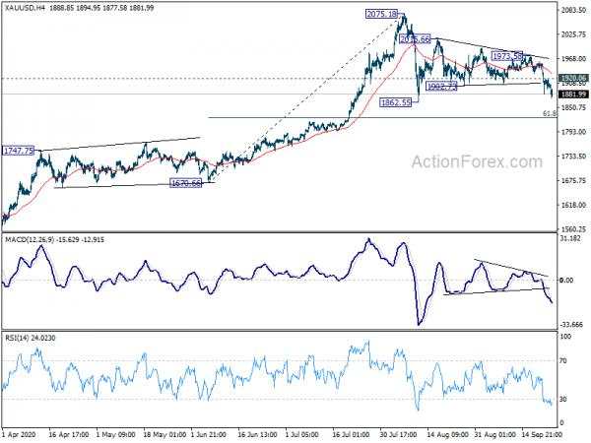591x443 pixels.
Task: Click the 1618.00 price axis value
Action: 572,205
